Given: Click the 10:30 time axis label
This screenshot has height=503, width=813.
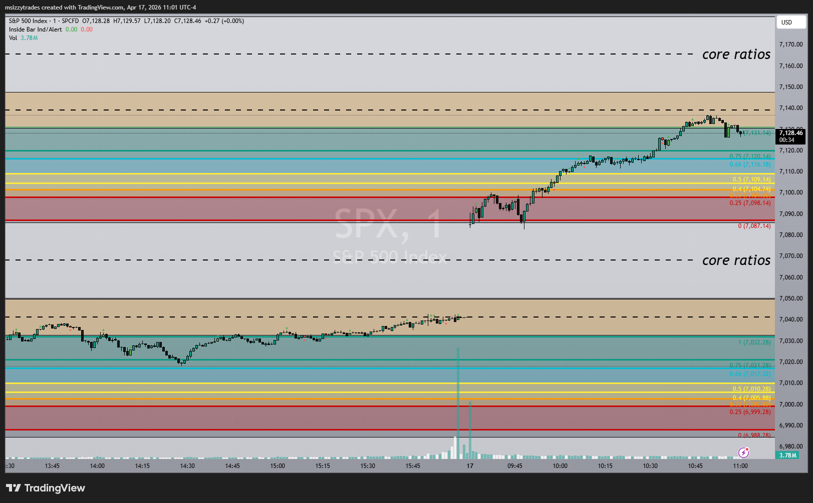Looking at the screenshot, I should (x=650, y=466).
